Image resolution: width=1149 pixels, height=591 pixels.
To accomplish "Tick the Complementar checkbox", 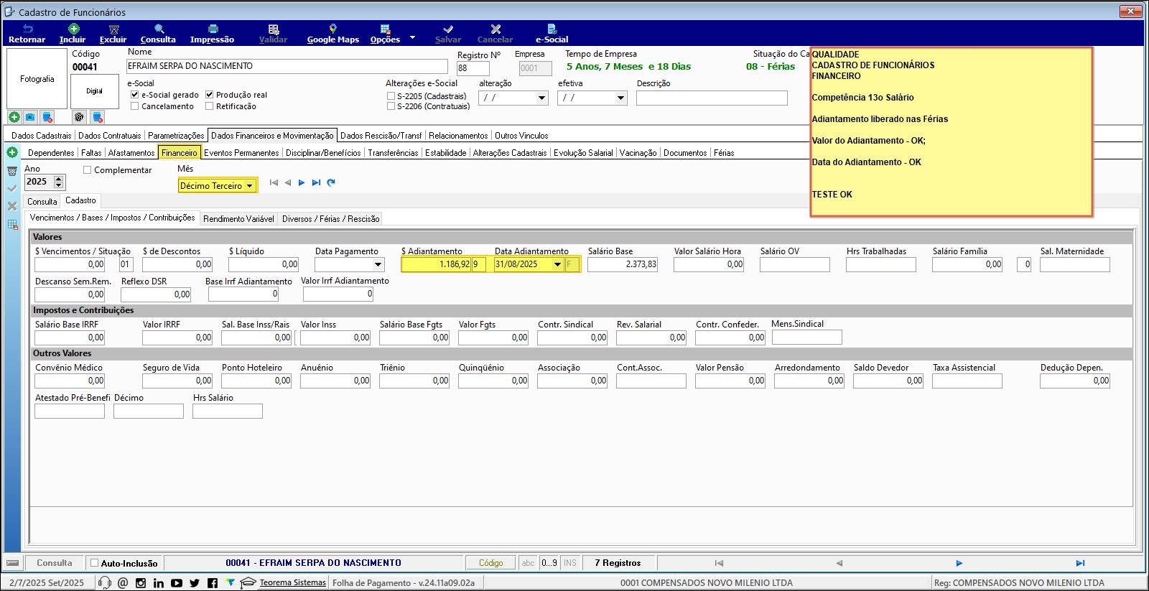I will [x=87, y=170].
